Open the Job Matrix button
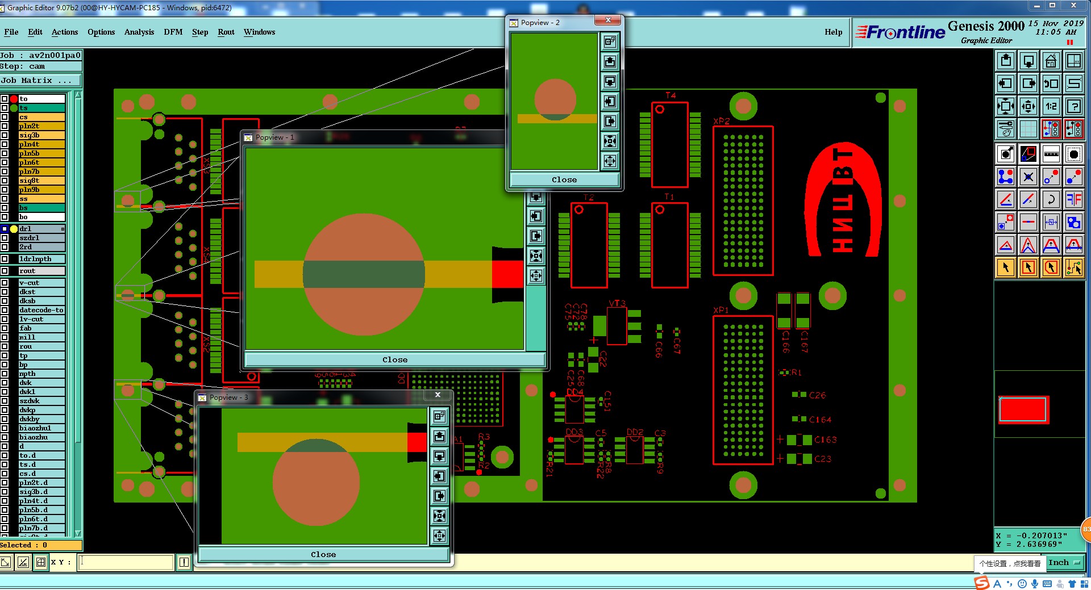The width and height of the screenshot is (1091, 590). point(41,80)
